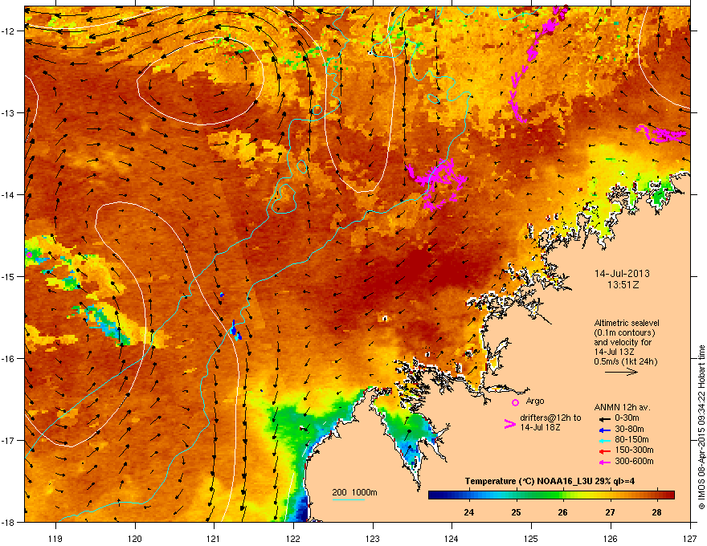Click the large blue ANMN arrow cluster near 121.2°E

pos(235,331)
